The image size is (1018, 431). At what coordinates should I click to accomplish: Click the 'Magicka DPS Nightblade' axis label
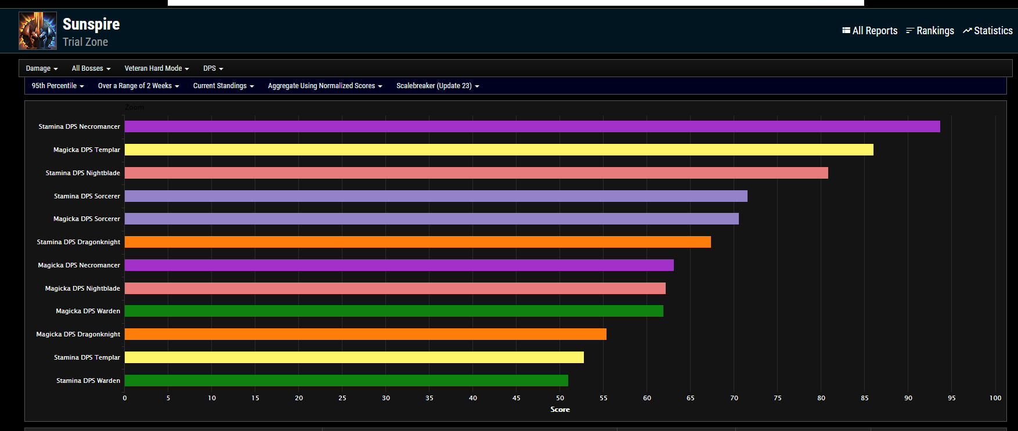tap(82, 288)
